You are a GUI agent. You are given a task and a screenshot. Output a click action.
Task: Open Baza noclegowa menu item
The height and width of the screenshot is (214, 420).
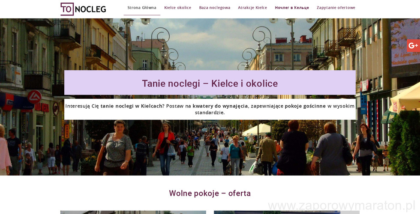(215, 8)
